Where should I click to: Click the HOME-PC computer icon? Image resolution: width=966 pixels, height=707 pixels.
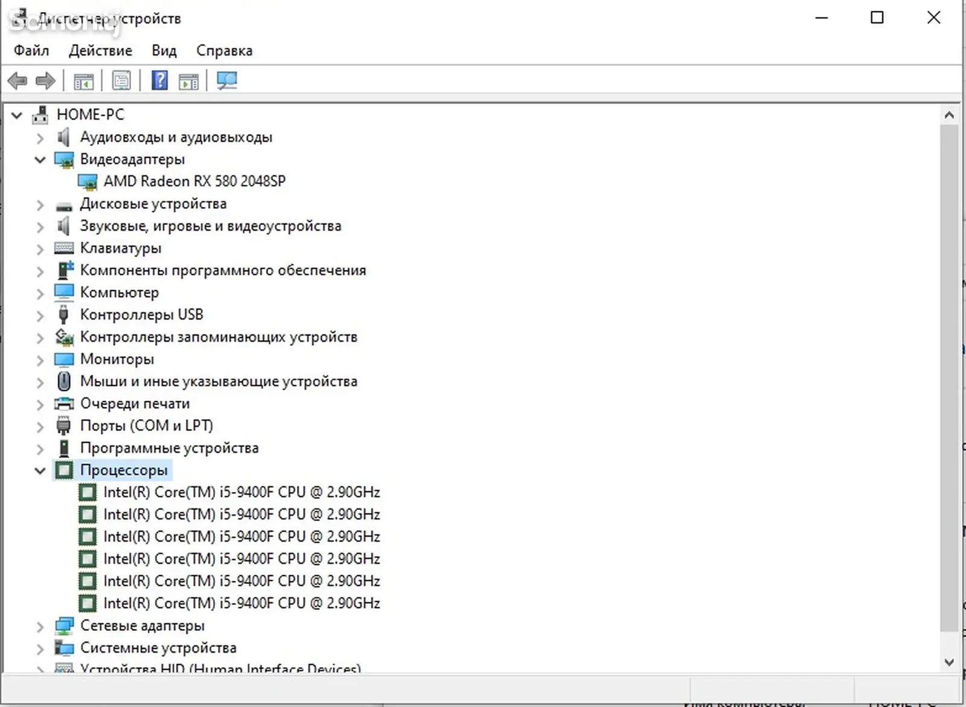(x=40, y=115)
